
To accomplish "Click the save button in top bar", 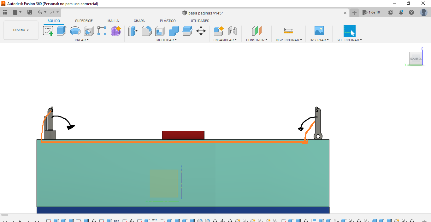I will pos(30,12).
